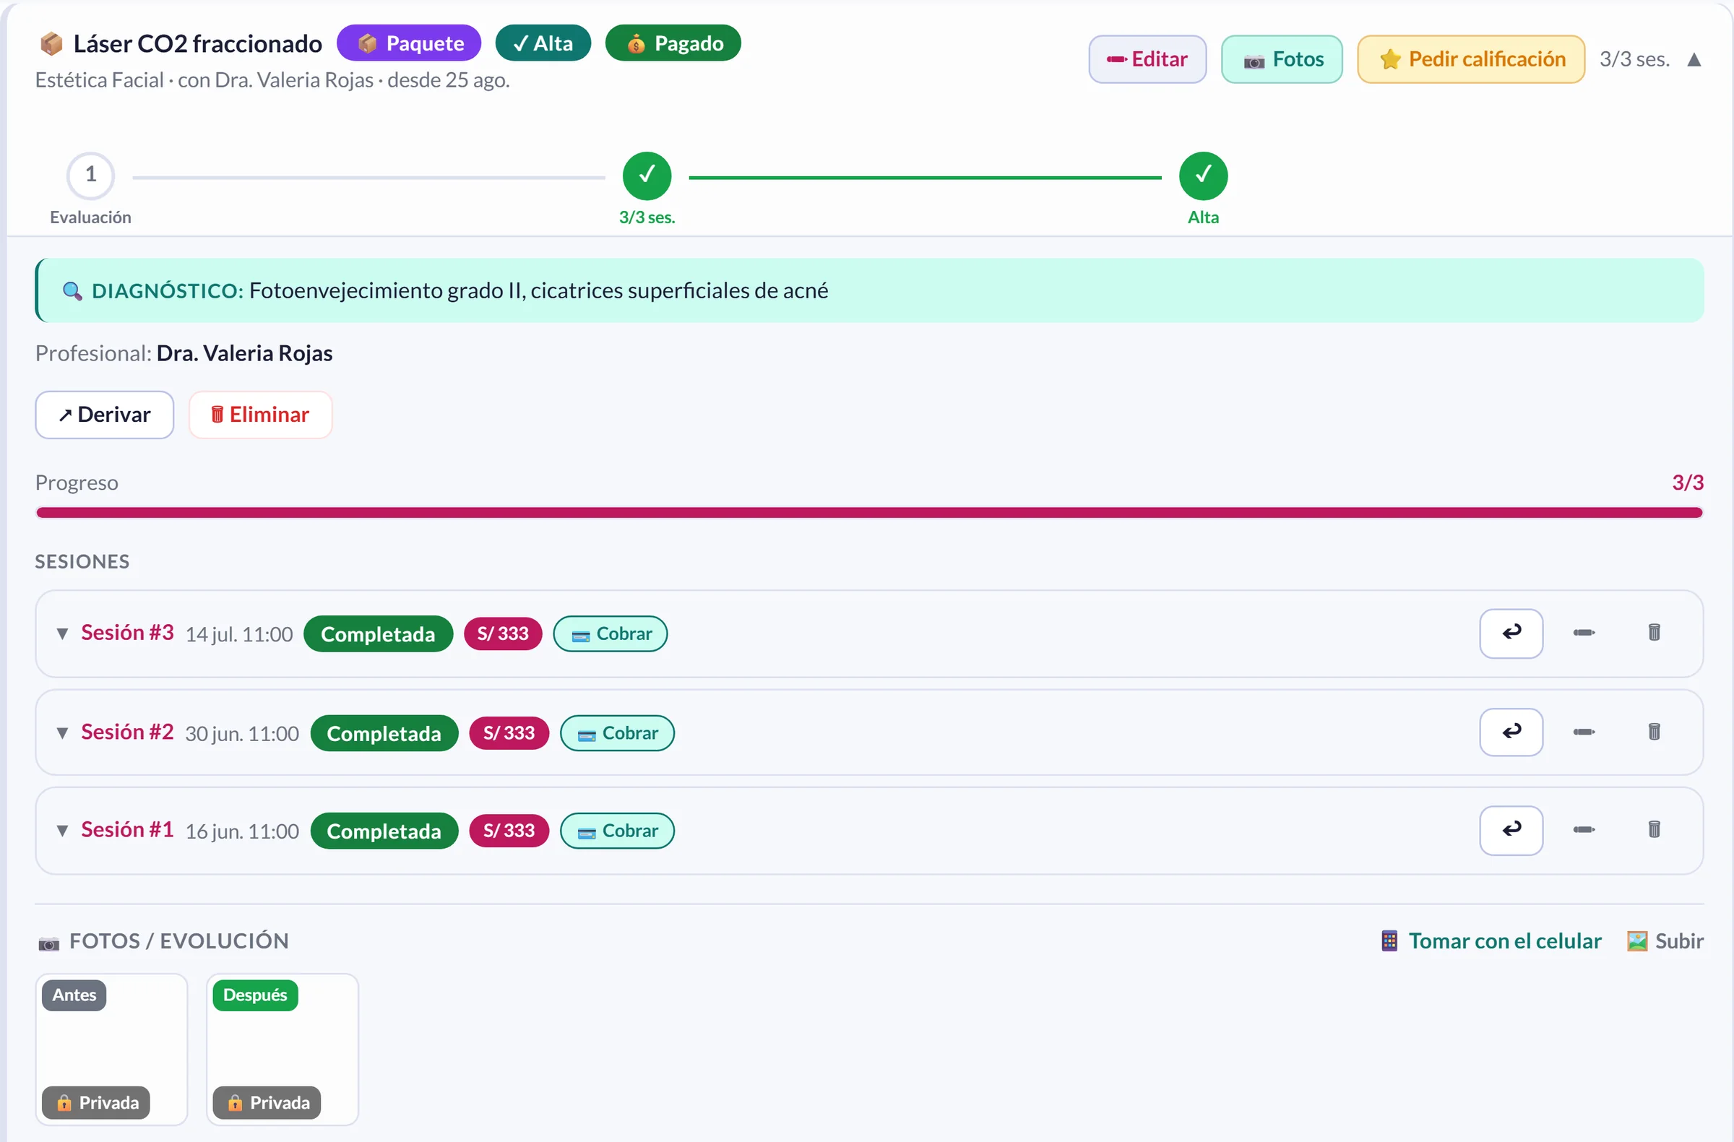
Task: Expand Sesión #2 details triangle
Action: (x=63, y=732)
